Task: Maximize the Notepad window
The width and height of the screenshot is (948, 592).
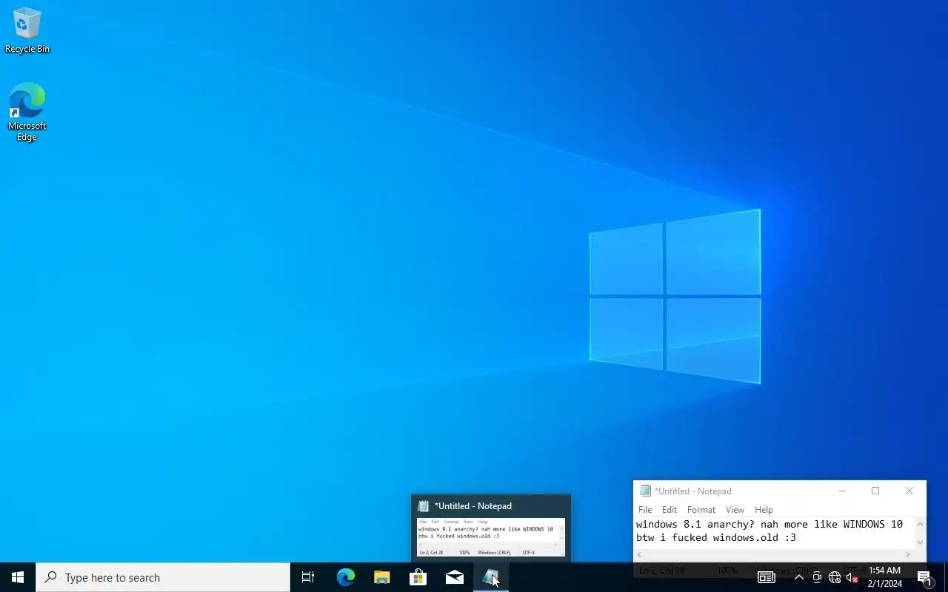Action: 875,491
